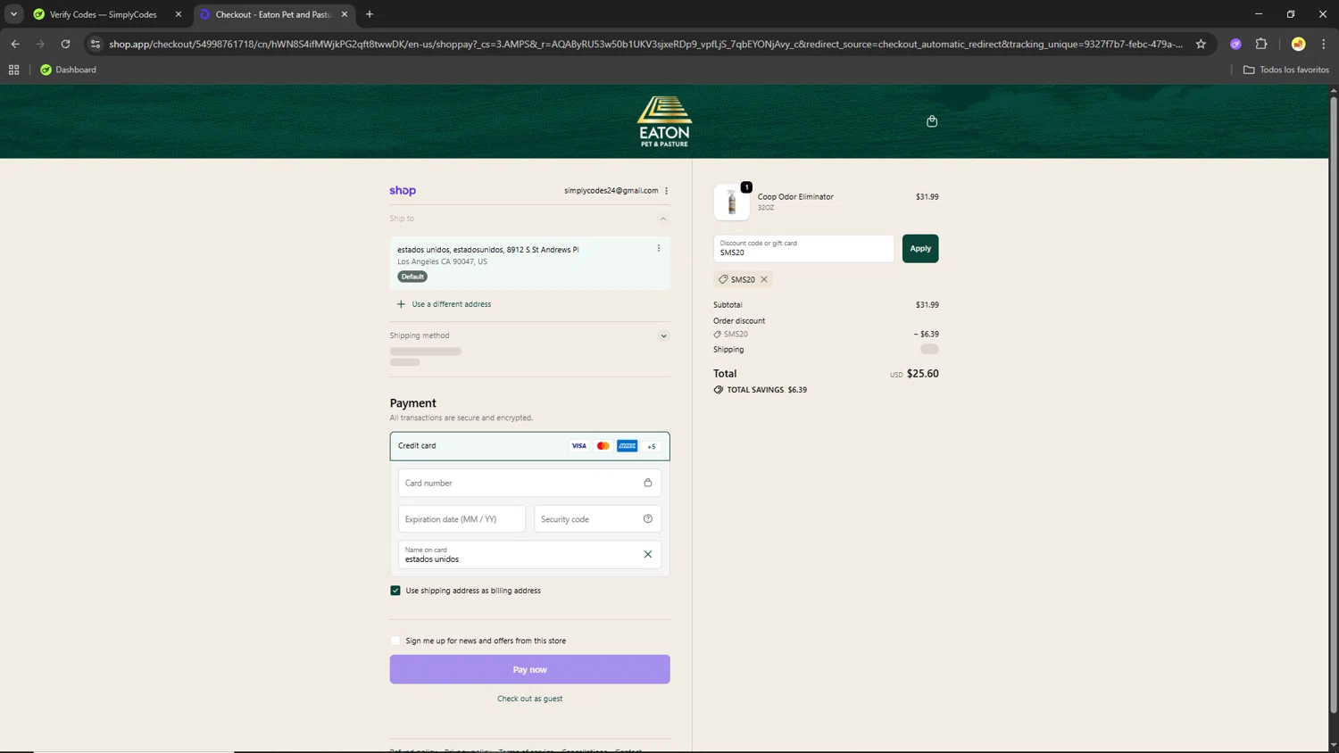Select the Checkout Eaton Pet tab
Screen dimensions: 1339x753
point(272,14)
